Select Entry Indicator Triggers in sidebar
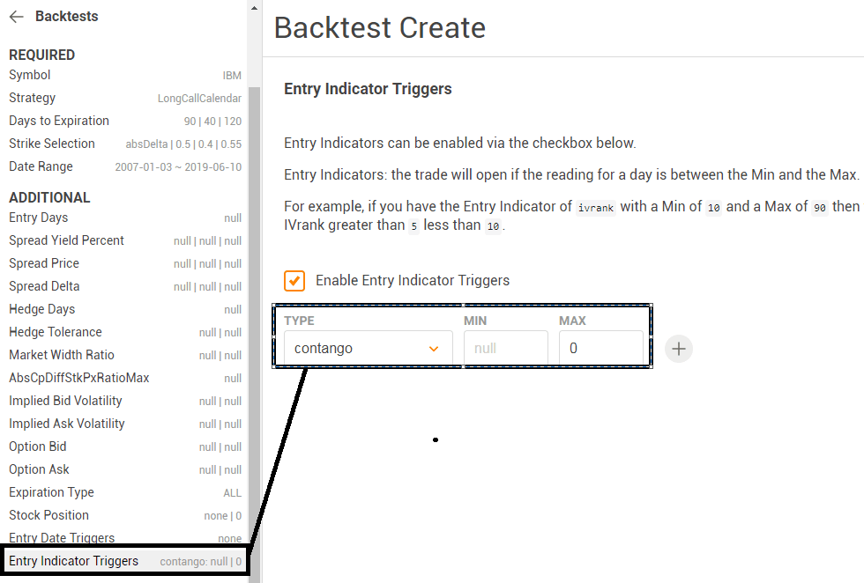 pyautogui.click(x=125, y=561)
